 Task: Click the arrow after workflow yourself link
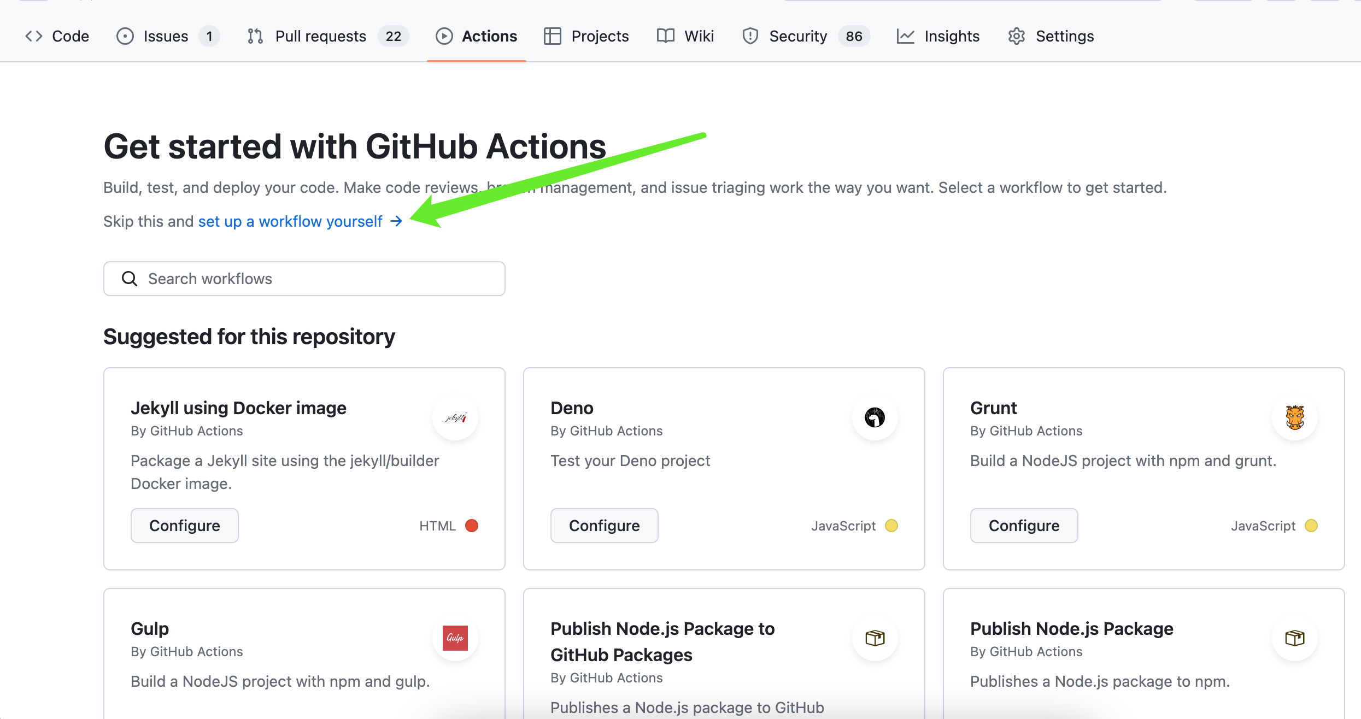(x=396, y=221)
